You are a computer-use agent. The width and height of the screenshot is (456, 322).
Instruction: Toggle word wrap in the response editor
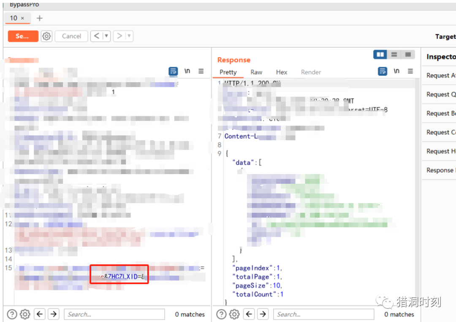click(x=382, y=71)
